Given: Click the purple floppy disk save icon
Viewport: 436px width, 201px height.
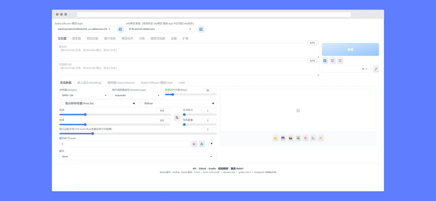Looking at the screenshot, I should click(283, 138).
